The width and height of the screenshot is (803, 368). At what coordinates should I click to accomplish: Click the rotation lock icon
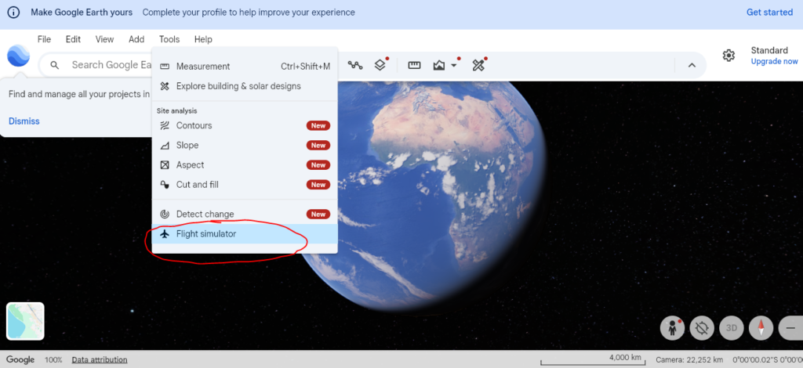[702, 328]
